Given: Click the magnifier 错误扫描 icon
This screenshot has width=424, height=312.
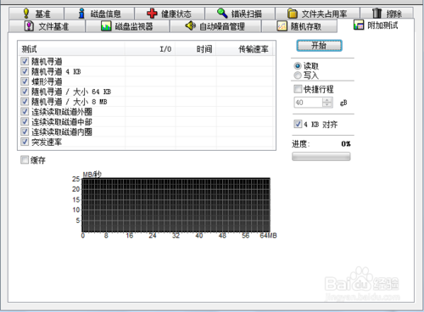Looking at the screenshot, I should coord(222,13).
